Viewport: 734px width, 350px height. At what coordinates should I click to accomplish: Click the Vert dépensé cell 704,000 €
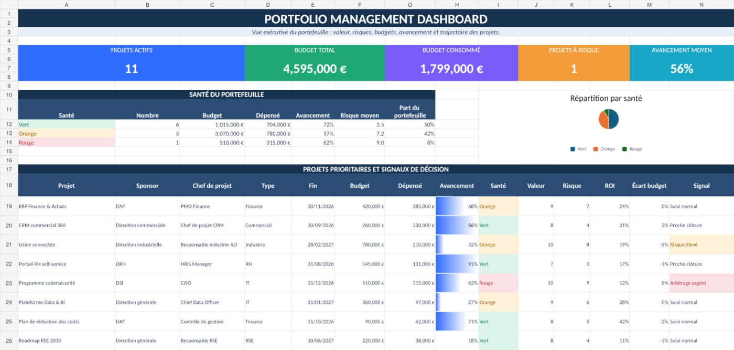268,124
